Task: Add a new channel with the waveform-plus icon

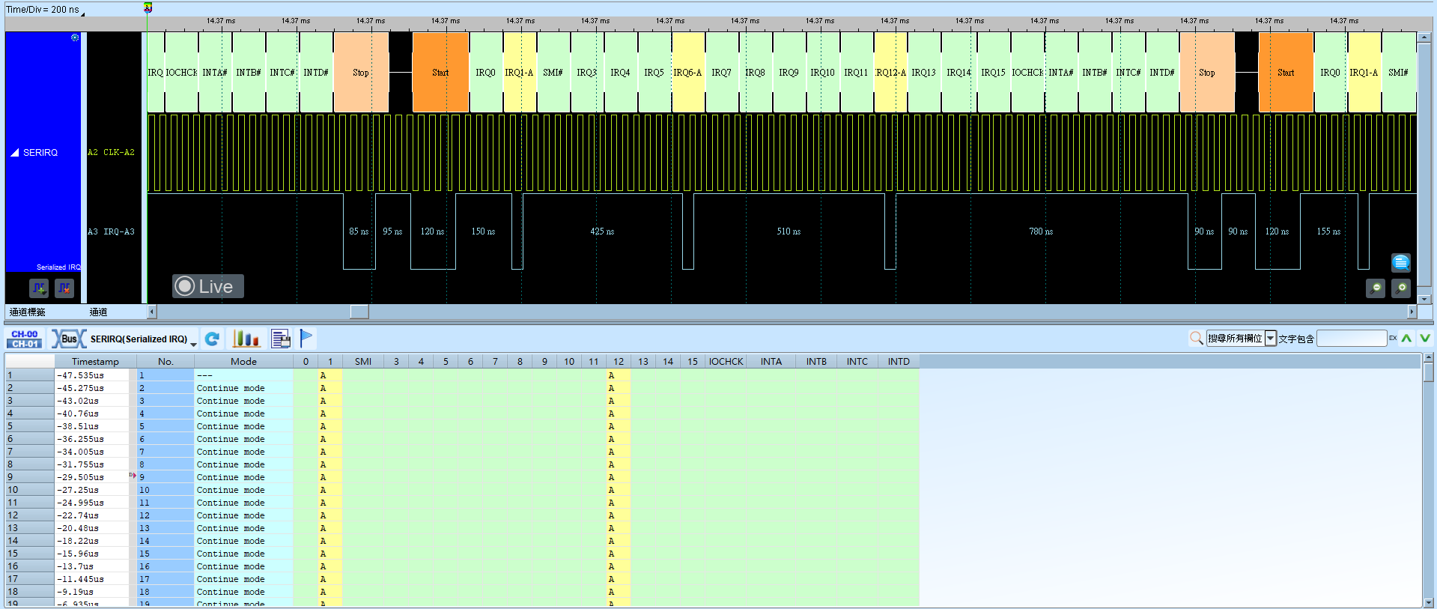Action: click(x=39, y=287)
